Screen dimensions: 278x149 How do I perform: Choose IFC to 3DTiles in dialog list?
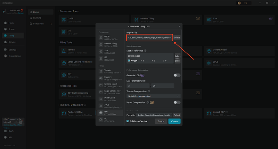(x=110, y=120)
